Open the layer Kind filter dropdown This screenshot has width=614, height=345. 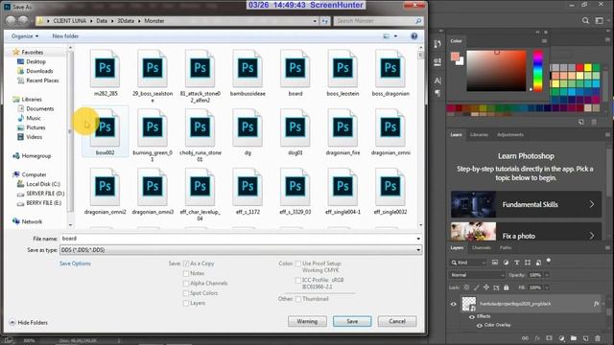click(x=468, y=263)
